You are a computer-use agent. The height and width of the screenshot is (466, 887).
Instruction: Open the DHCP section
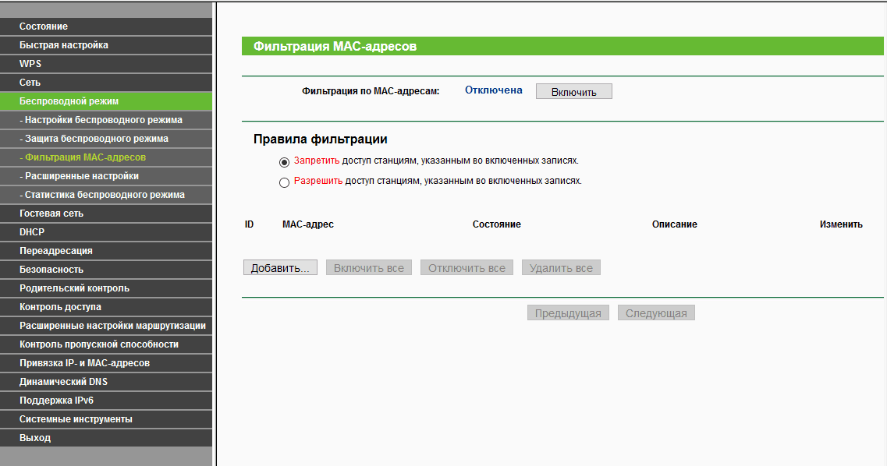pyautogui.click(x=106, y=231)
